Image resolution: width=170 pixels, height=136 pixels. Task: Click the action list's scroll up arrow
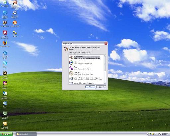(x=105, y=56)
